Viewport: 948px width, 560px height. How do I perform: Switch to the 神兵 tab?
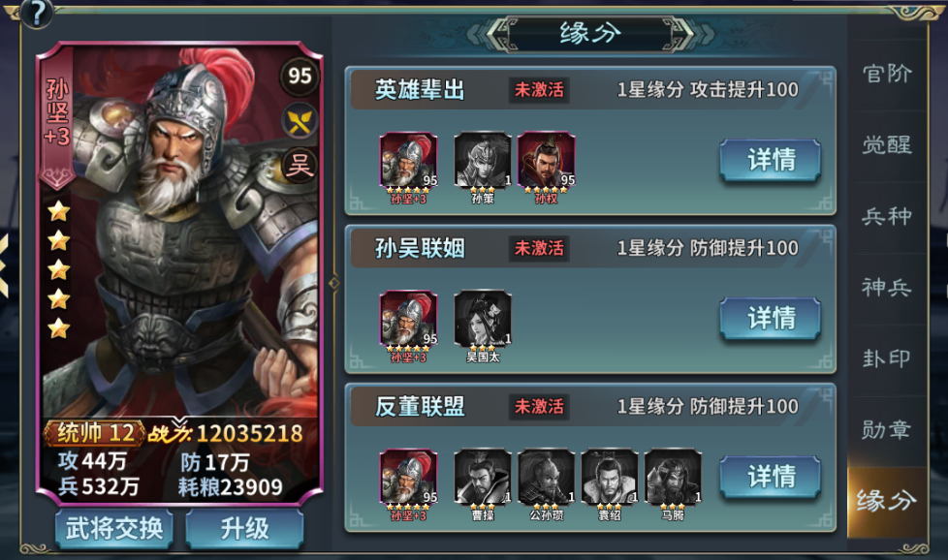coord(887,288)
